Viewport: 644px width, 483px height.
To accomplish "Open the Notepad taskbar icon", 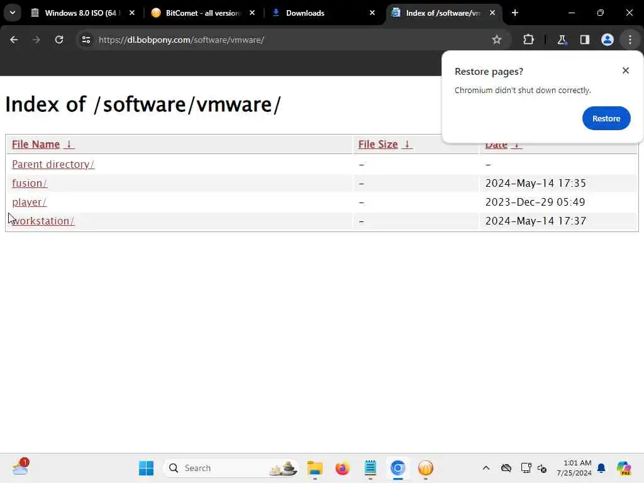I will click(370, 468).
